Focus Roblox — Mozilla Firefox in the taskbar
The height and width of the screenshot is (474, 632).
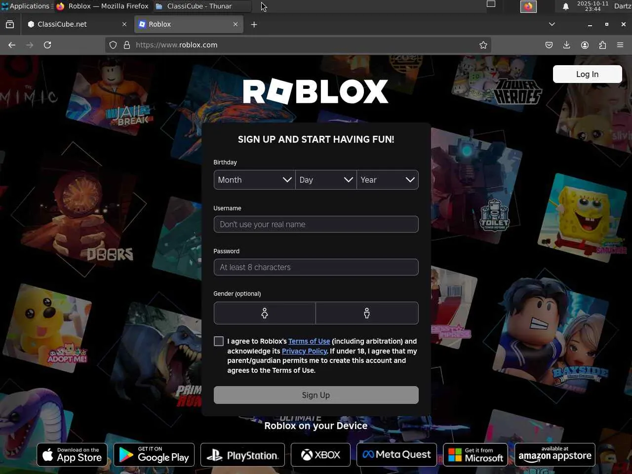click(102, 6)
